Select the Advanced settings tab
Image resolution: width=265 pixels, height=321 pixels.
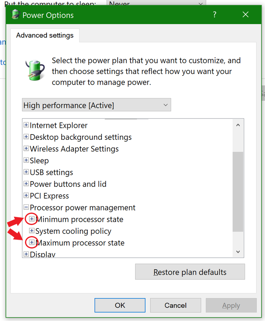(x=45, y=35)
